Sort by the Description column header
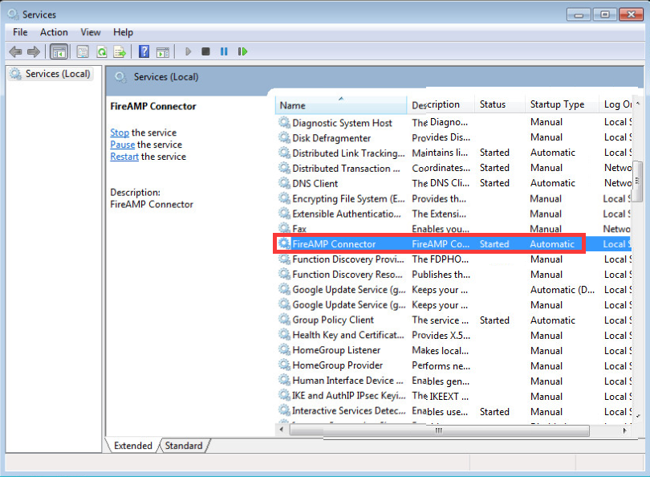Screen dimensions: 650x477 441,105
